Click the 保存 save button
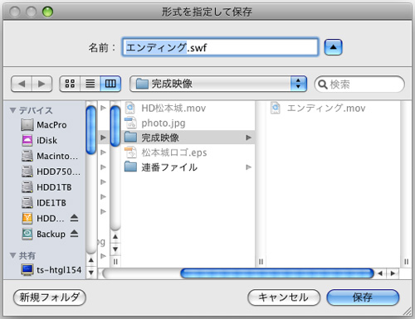Screen dimensions: 415x319 tap(363, 297)
